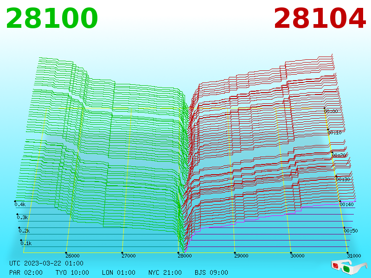The height and width of the screenshot is (278, 371).
Task: Click the 28000 price axis label
Action: click(185, 256)
